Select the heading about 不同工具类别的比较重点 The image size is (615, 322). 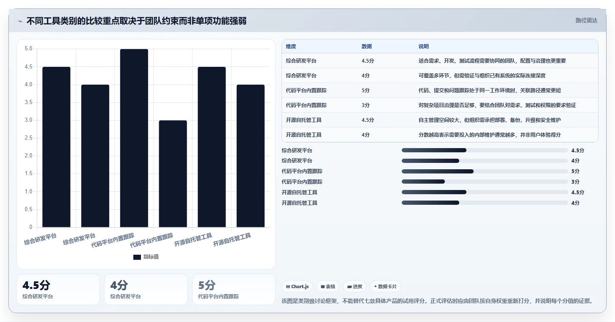coord(136,21)
